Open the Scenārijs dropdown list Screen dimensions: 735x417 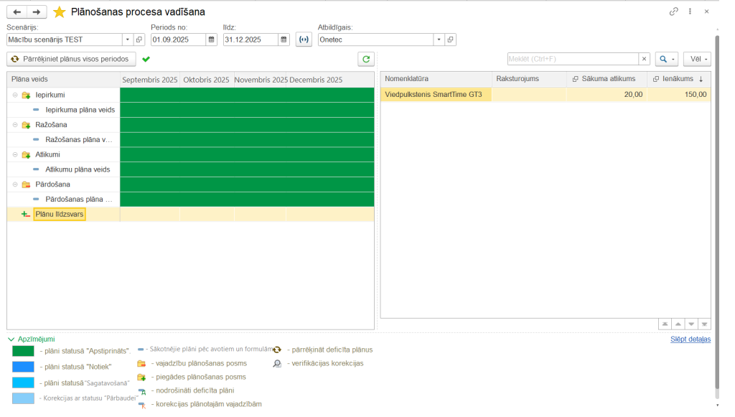click(128, 39)
